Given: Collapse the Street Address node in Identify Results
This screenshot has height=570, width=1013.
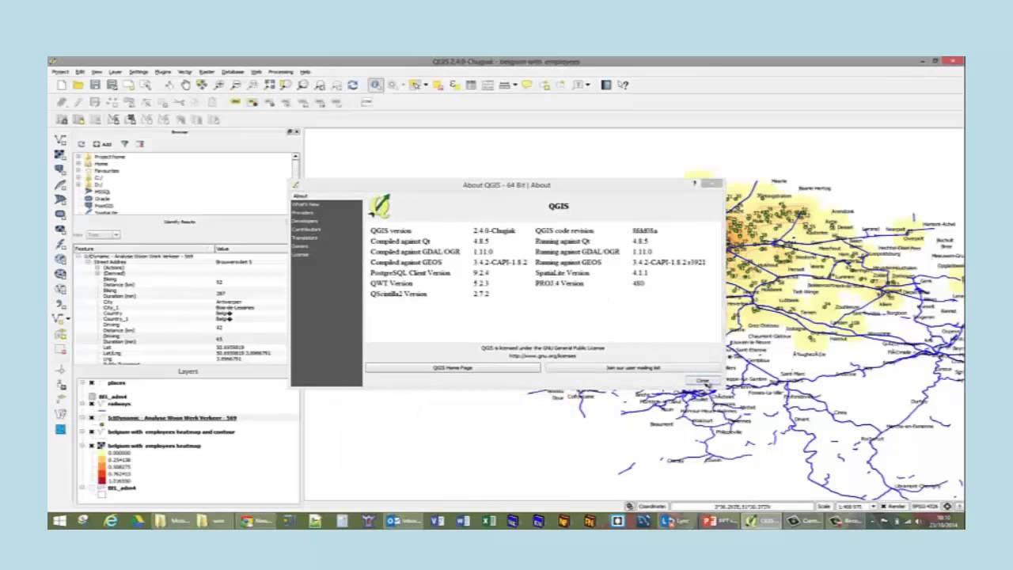Looking at the screenshot, I should (87, 262).
